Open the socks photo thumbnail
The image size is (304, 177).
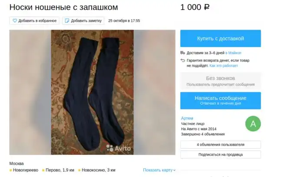(92, 92)
